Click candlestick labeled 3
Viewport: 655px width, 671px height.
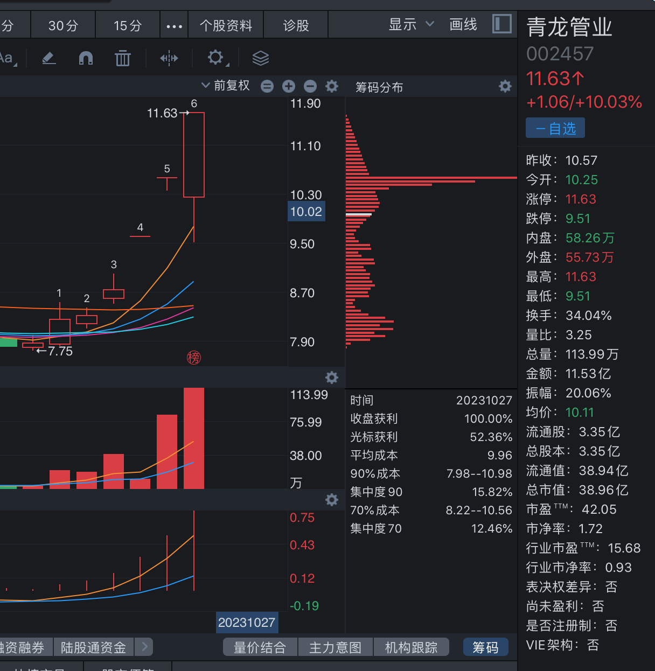click(x=114, y=293)
